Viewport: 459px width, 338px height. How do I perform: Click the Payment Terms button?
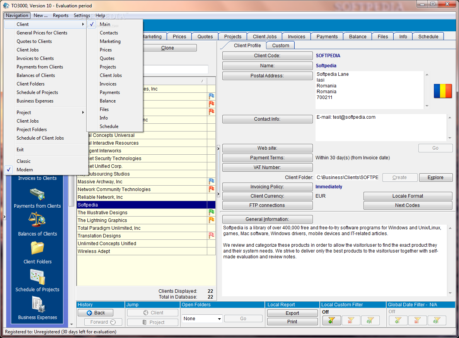[x=267, y=158]
